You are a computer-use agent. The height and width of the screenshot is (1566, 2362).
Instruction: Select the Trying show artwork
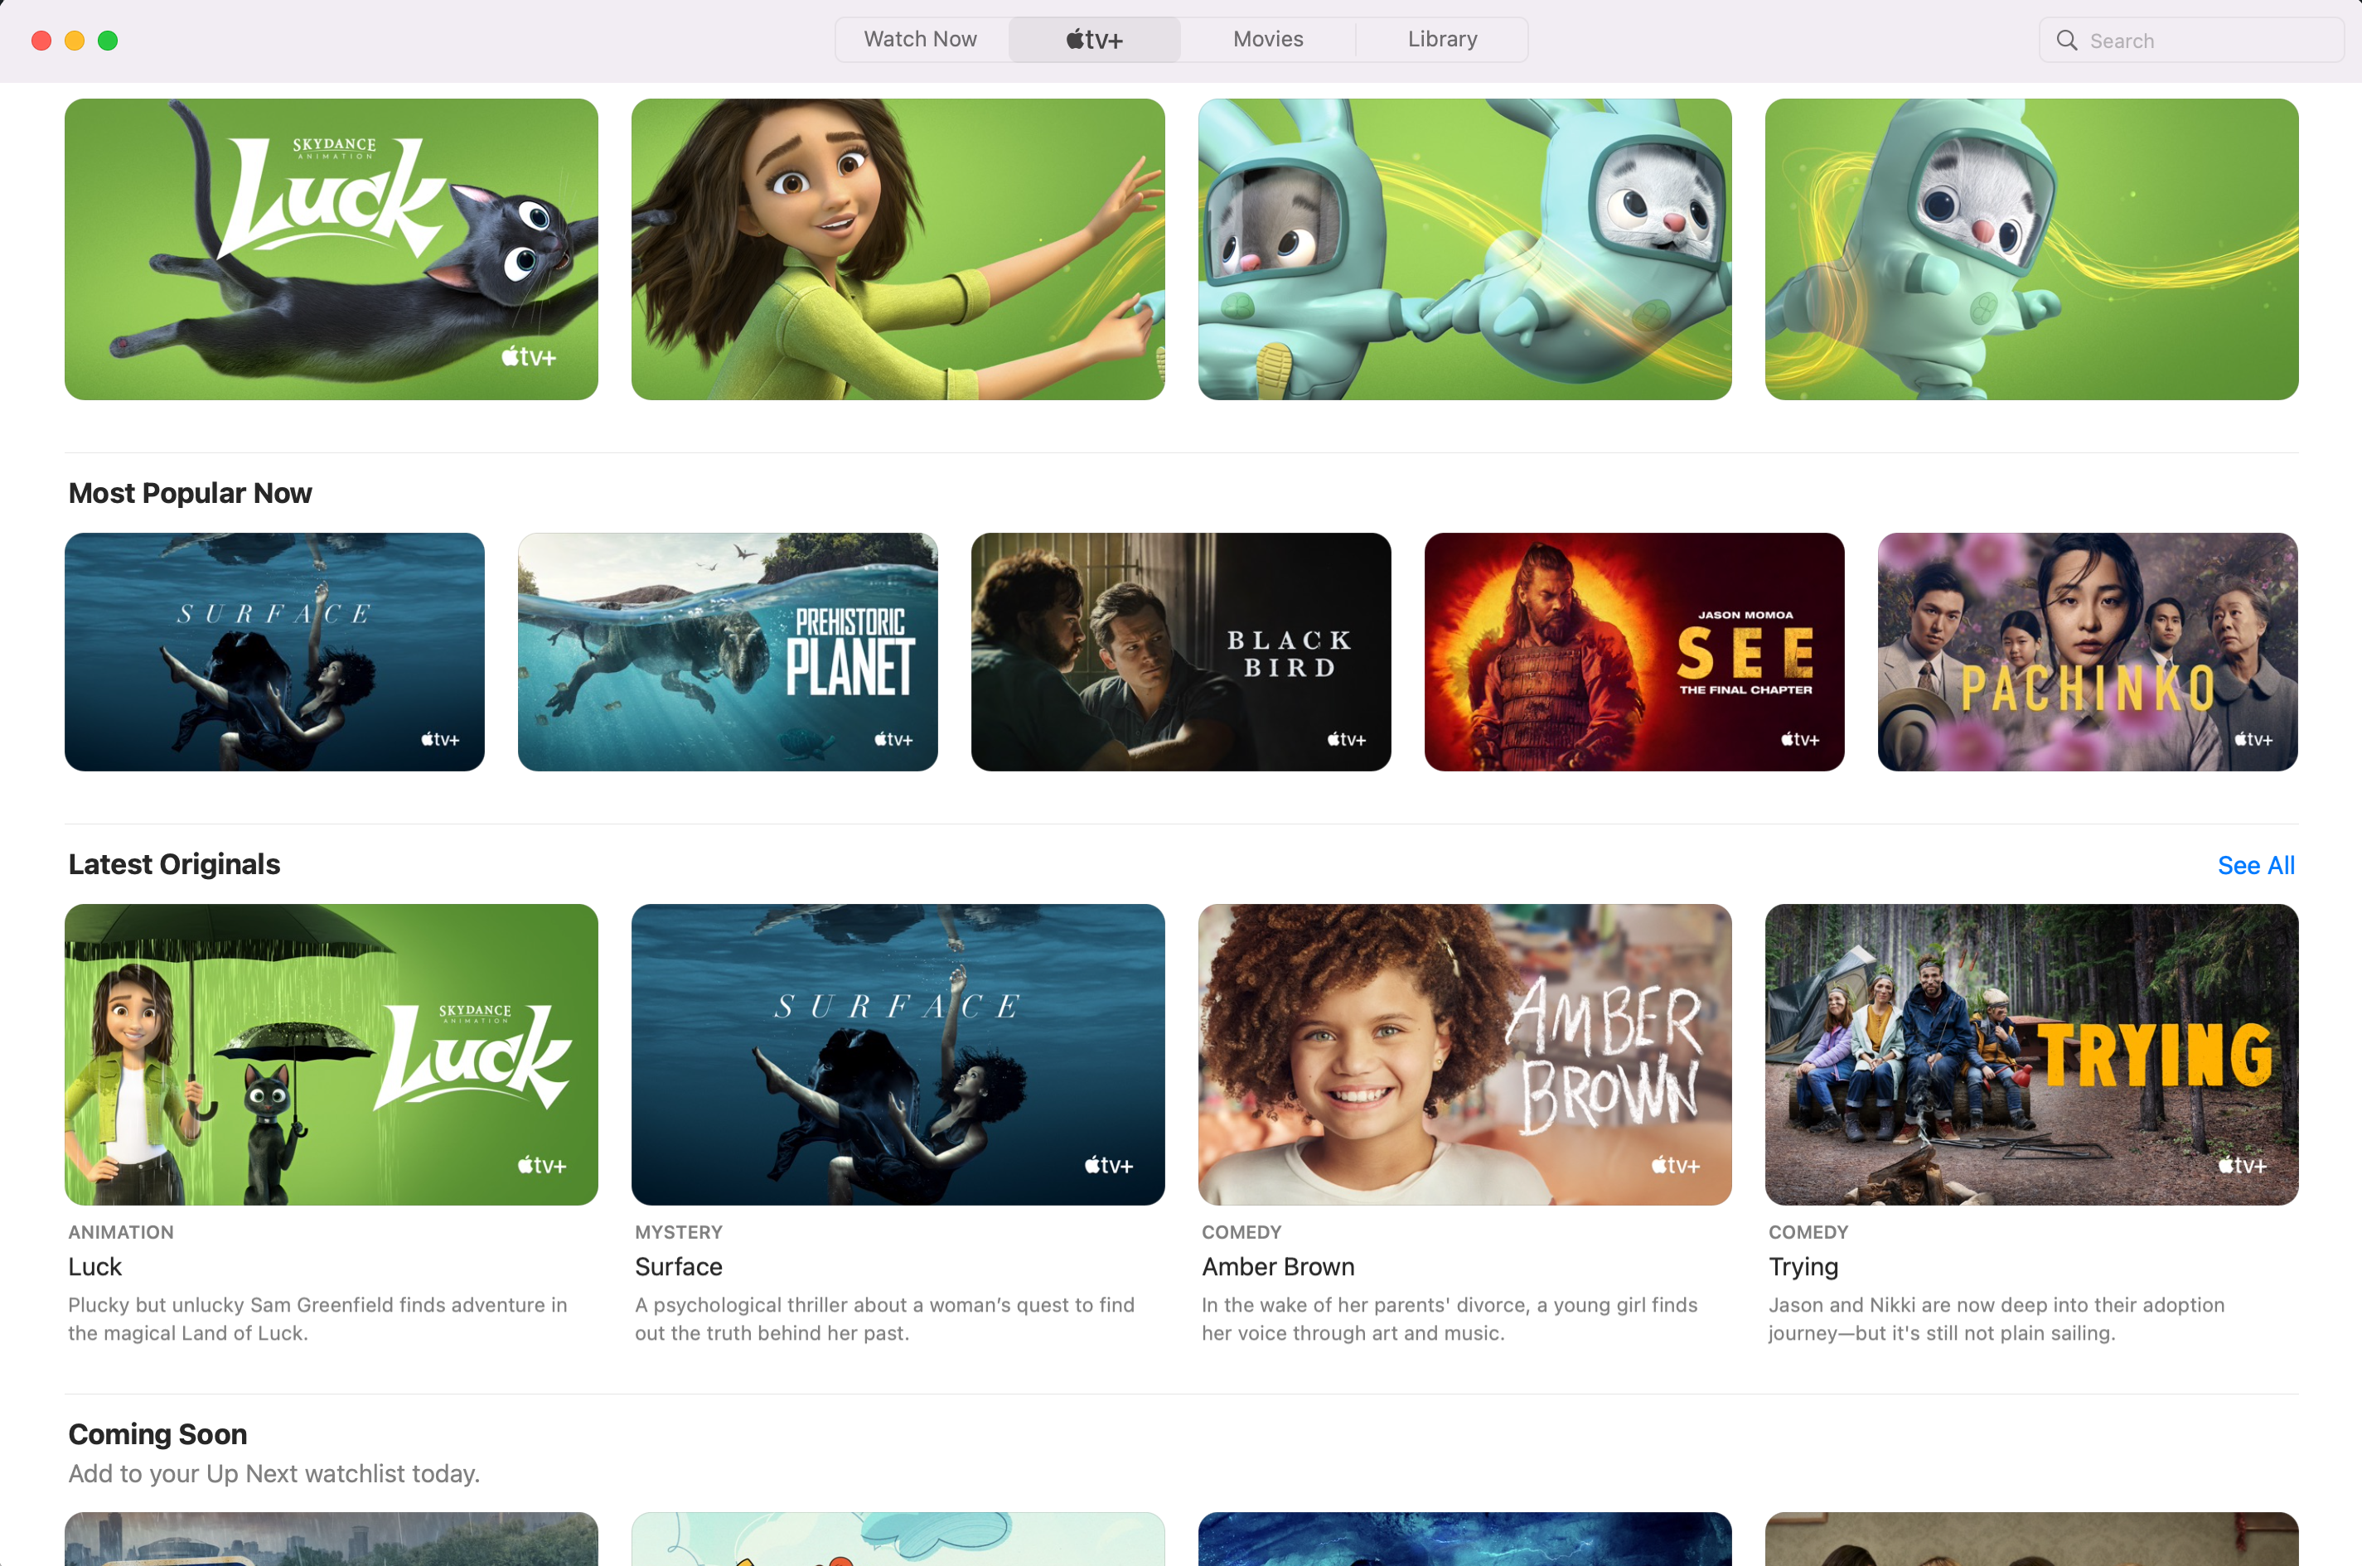click(2030, 1054)
